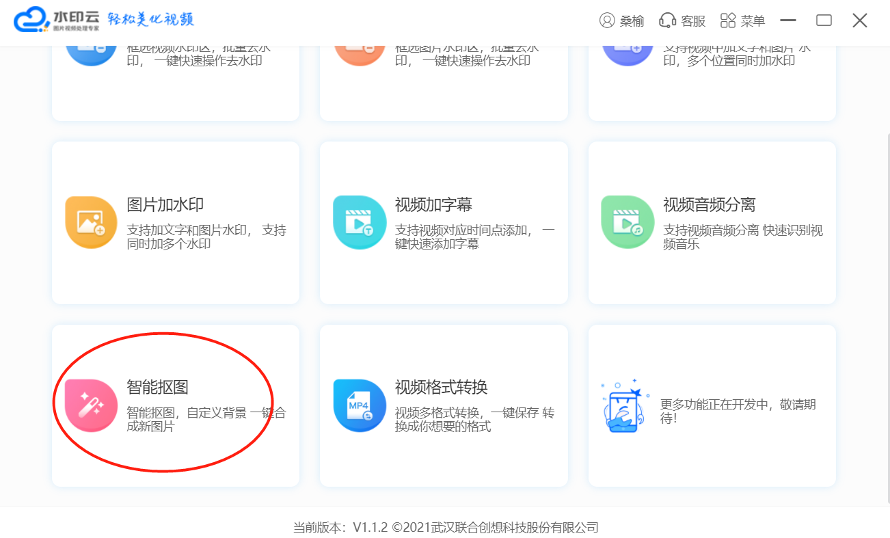Click partially visible image watermark removal icon
Viewport: 890px width, 538px height.
(x=359, y=56)
